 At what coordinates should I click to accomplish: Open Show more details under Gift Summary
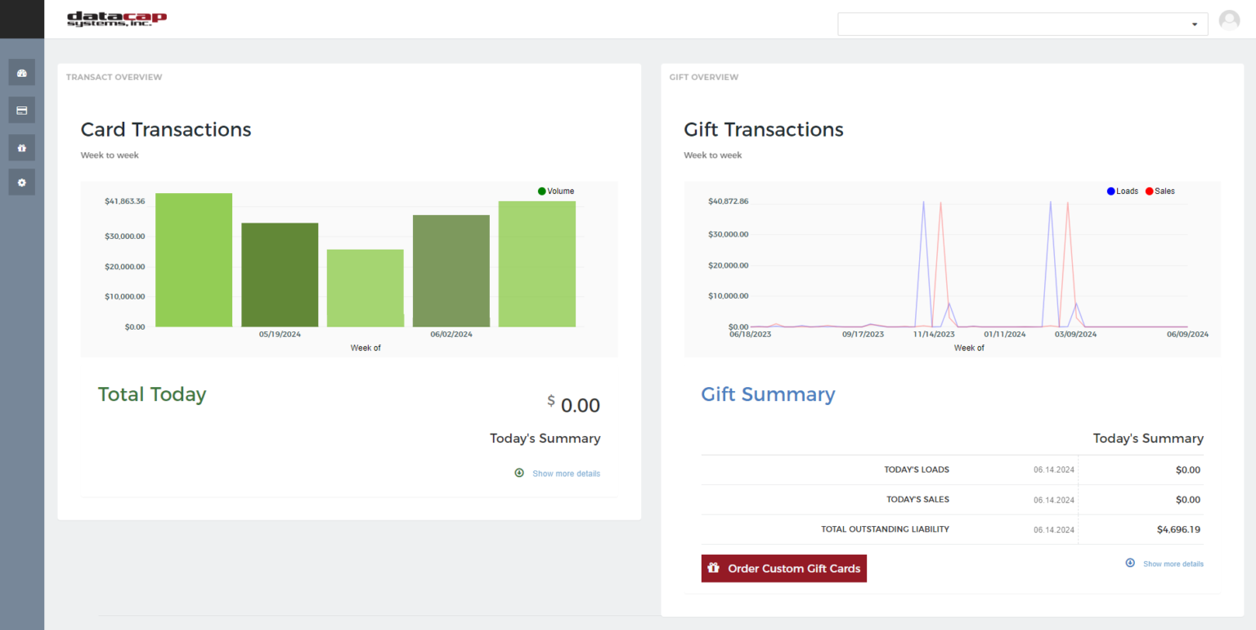click(x=1173, y=563)
